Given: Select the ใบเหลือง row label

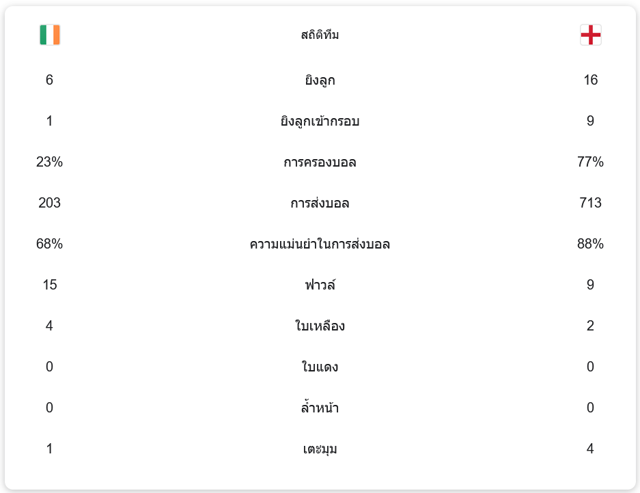Looking at the screenshot, I should pos(320,326).
